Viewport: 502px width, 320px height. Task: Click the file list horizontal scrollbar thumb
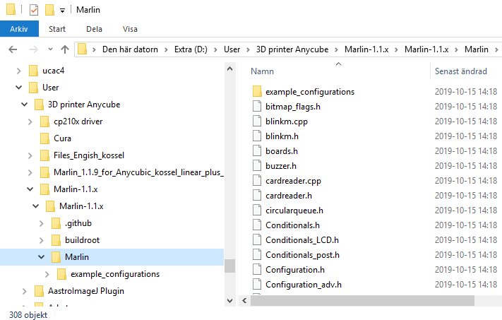(362, 300)
